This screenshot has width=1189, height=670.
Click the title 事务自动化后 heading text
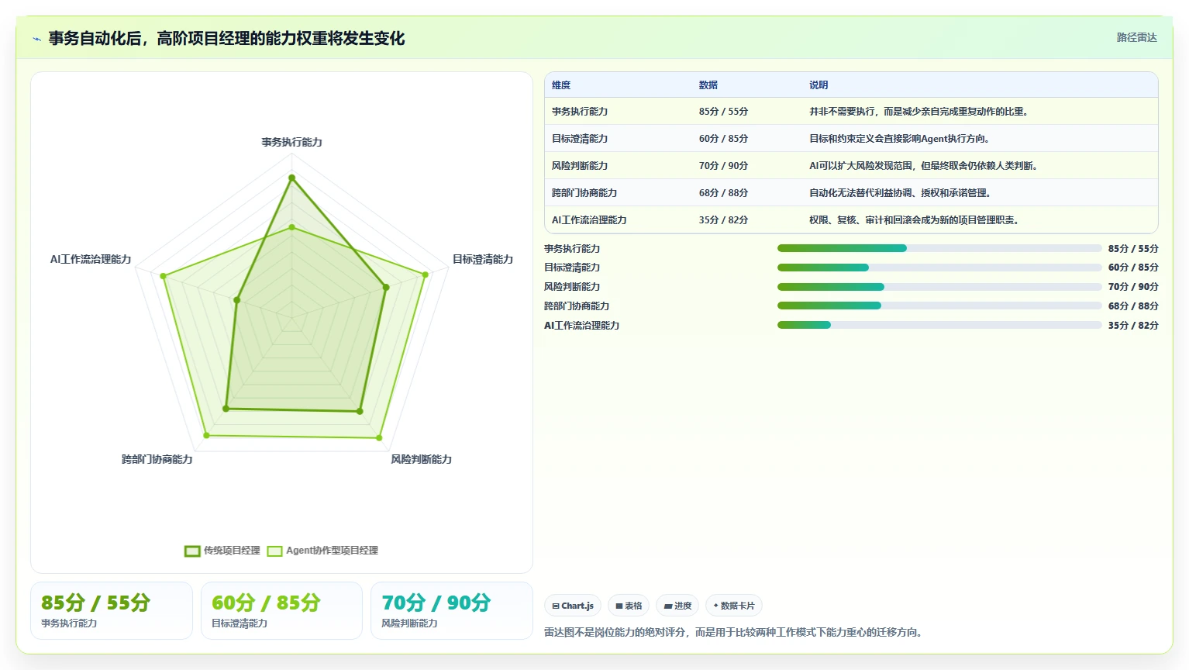[x=226, y=39]
